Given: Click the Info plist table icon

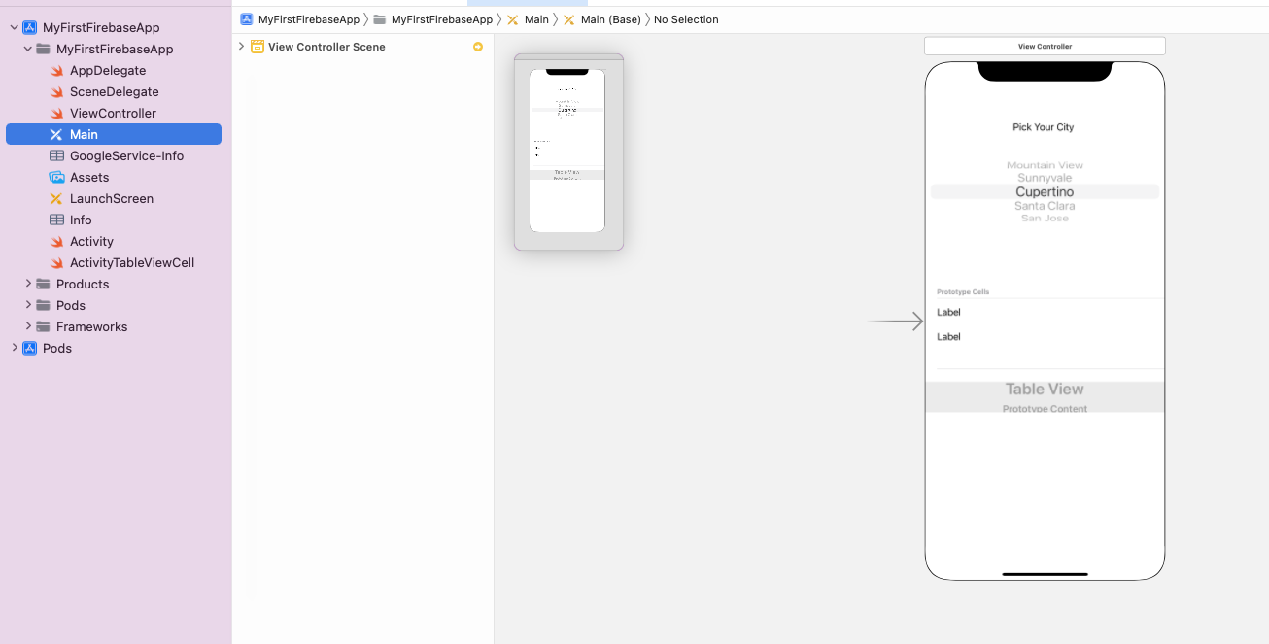Looking at the screenshot, I should (56, 220).
